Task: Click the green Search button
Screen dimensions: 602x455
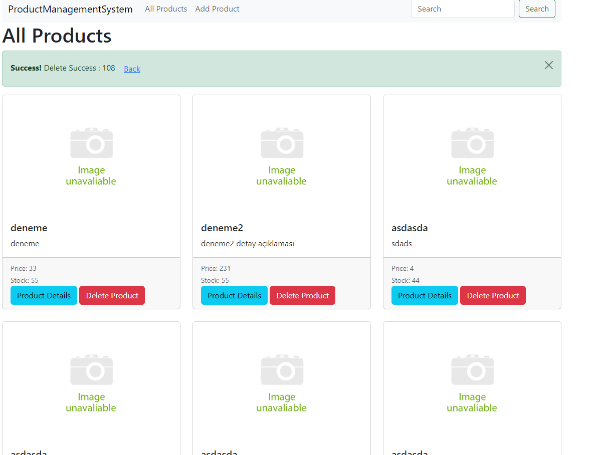Action: (x=537, y=9)
